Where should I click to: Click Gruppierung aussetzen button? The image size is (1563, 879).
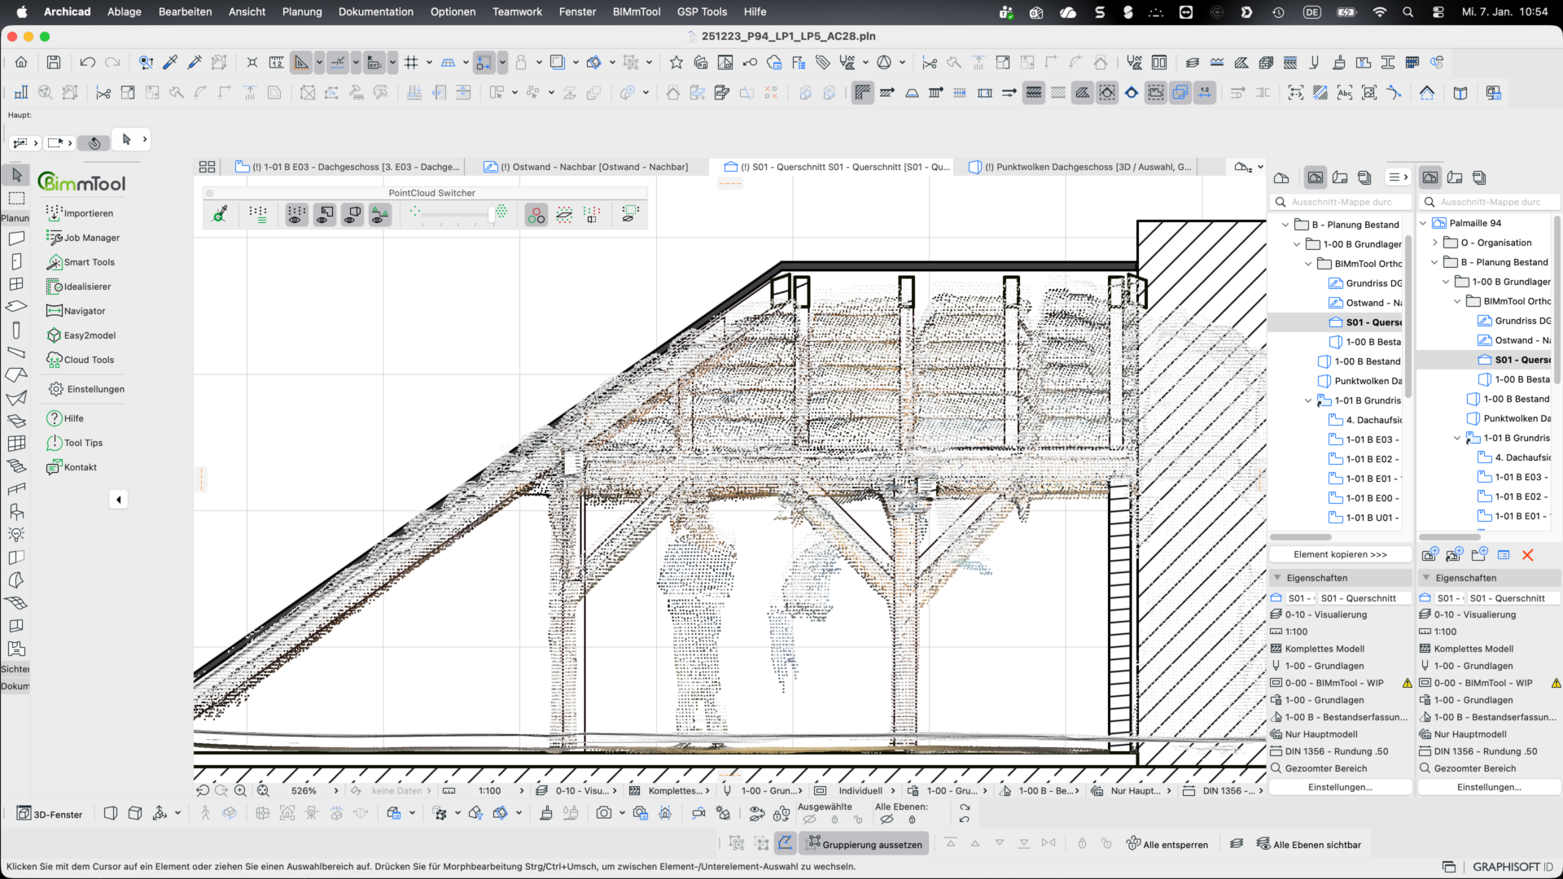(864, 844)
